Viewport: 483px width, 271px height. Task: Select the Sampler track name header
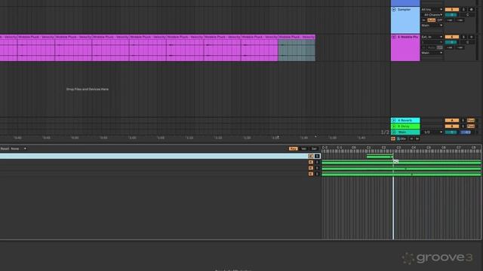pos(405,10)
